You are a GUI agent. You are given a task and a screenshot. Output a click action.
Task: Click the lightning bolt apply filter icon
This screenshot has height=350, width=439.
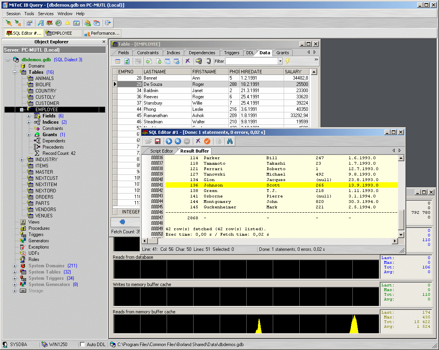point(288,61)
